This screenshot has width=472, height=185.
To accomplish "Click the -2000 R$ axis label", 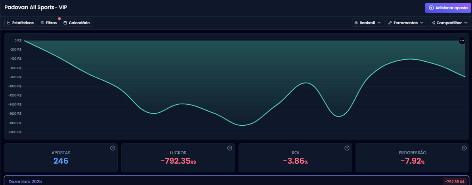I will [15, 132].
